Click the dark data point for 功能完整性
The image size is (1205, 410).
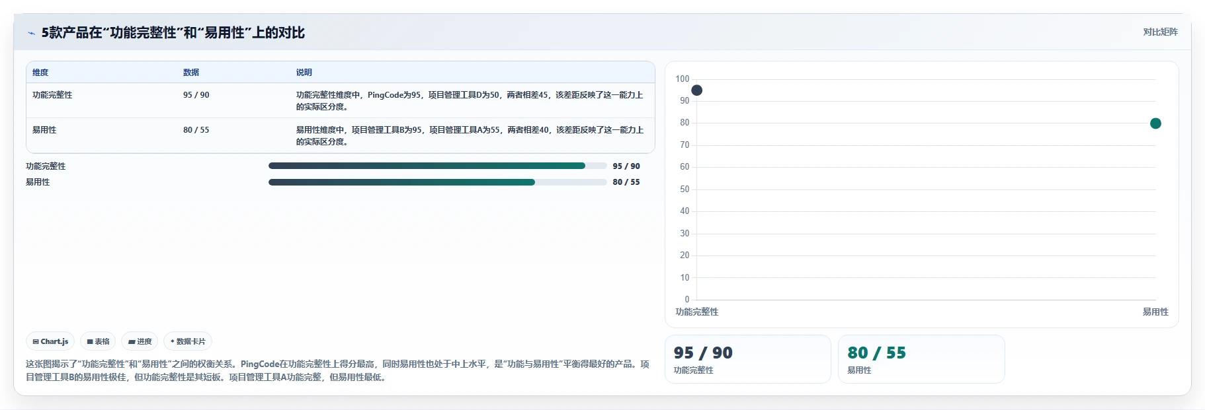(x=696, y=90)
